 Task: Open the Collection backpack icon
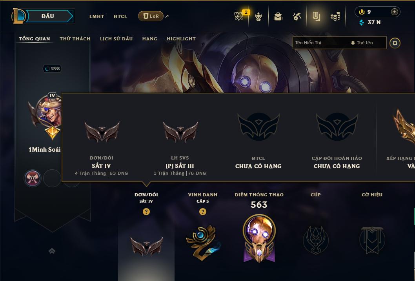(278, 17)
